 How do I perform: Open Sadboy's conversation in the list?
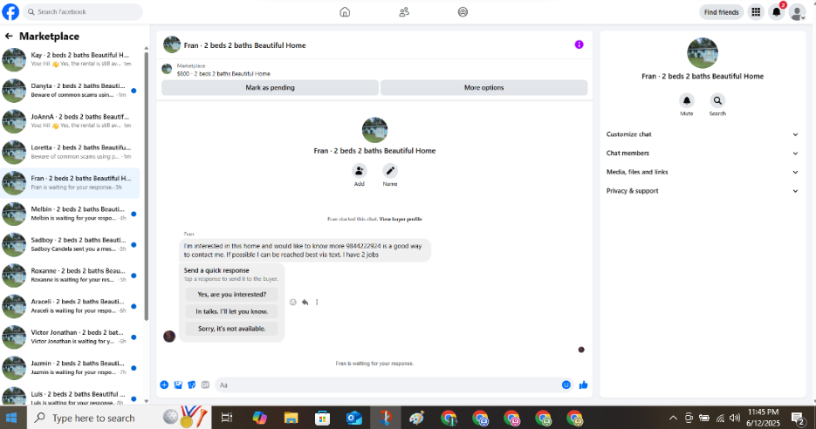(71, 244)
